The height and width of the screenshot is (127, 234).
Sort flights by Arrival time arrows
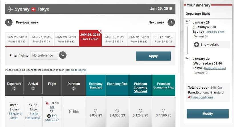click(x=33, y=88)
